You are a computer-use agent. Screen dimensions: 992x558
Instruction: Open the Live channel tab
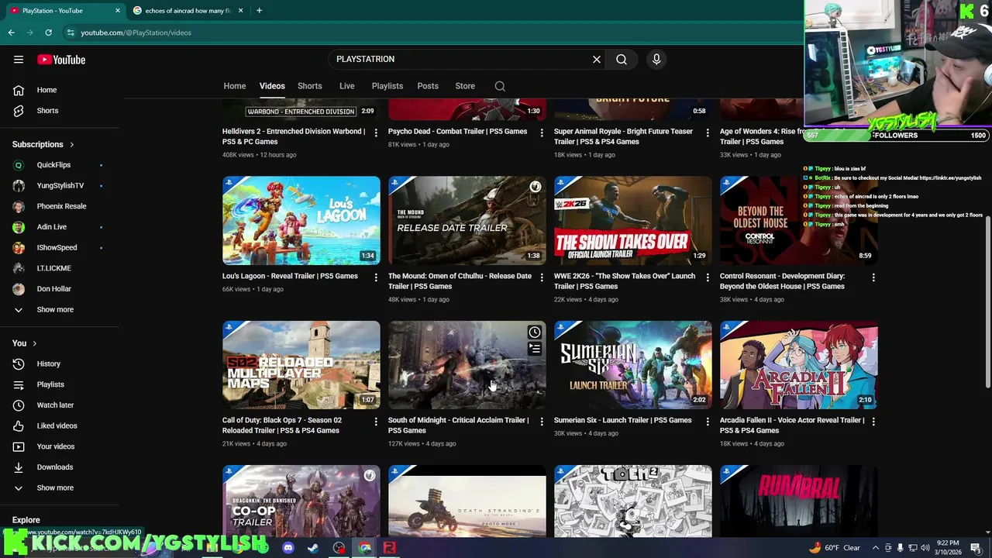[347, 86]
